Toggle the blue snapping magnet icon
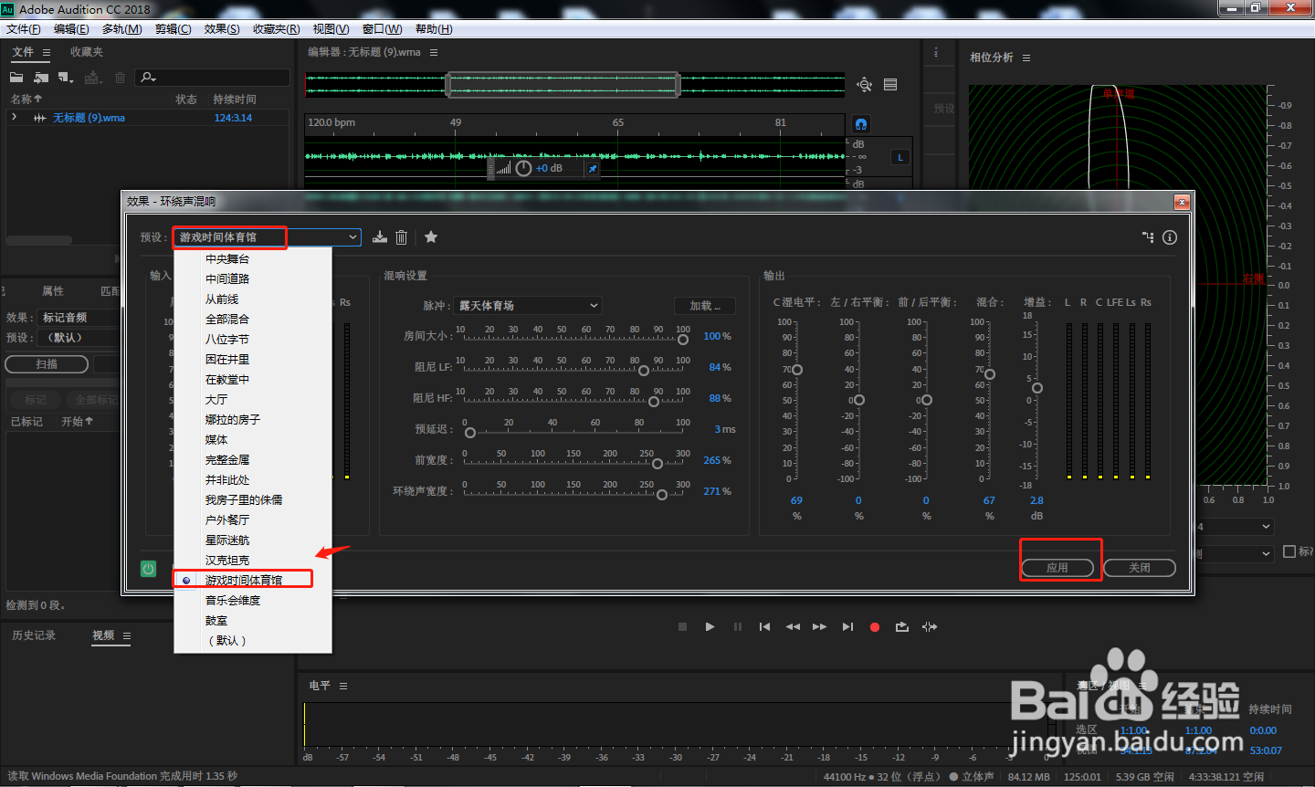The image size is (1315, 787). [861, 124]
